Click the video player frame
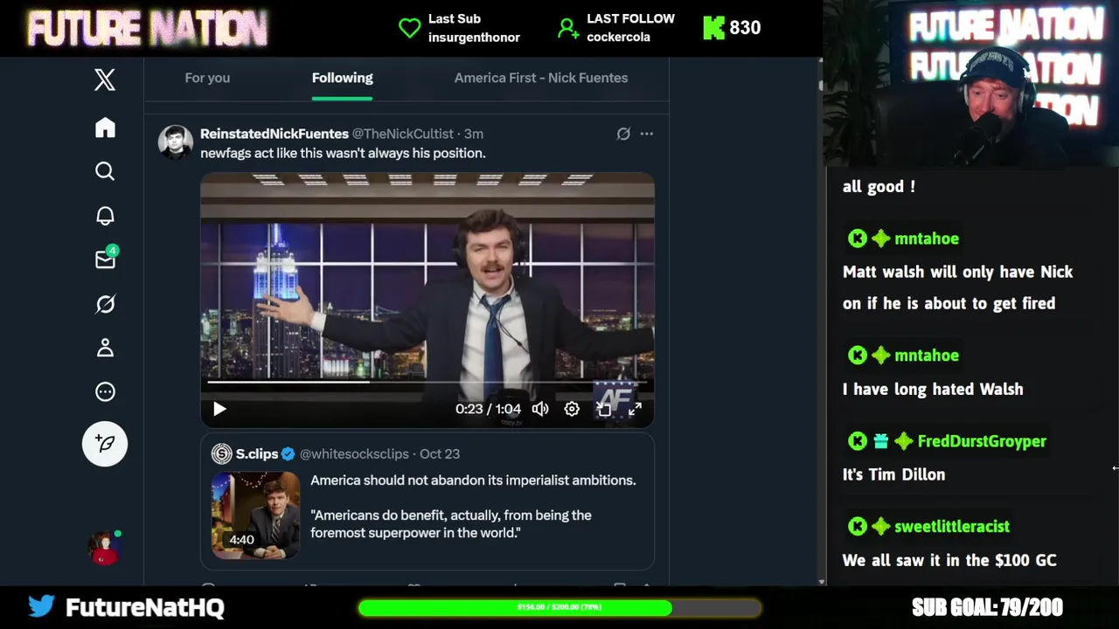The image size is (1119, 629). coord(427,300)
